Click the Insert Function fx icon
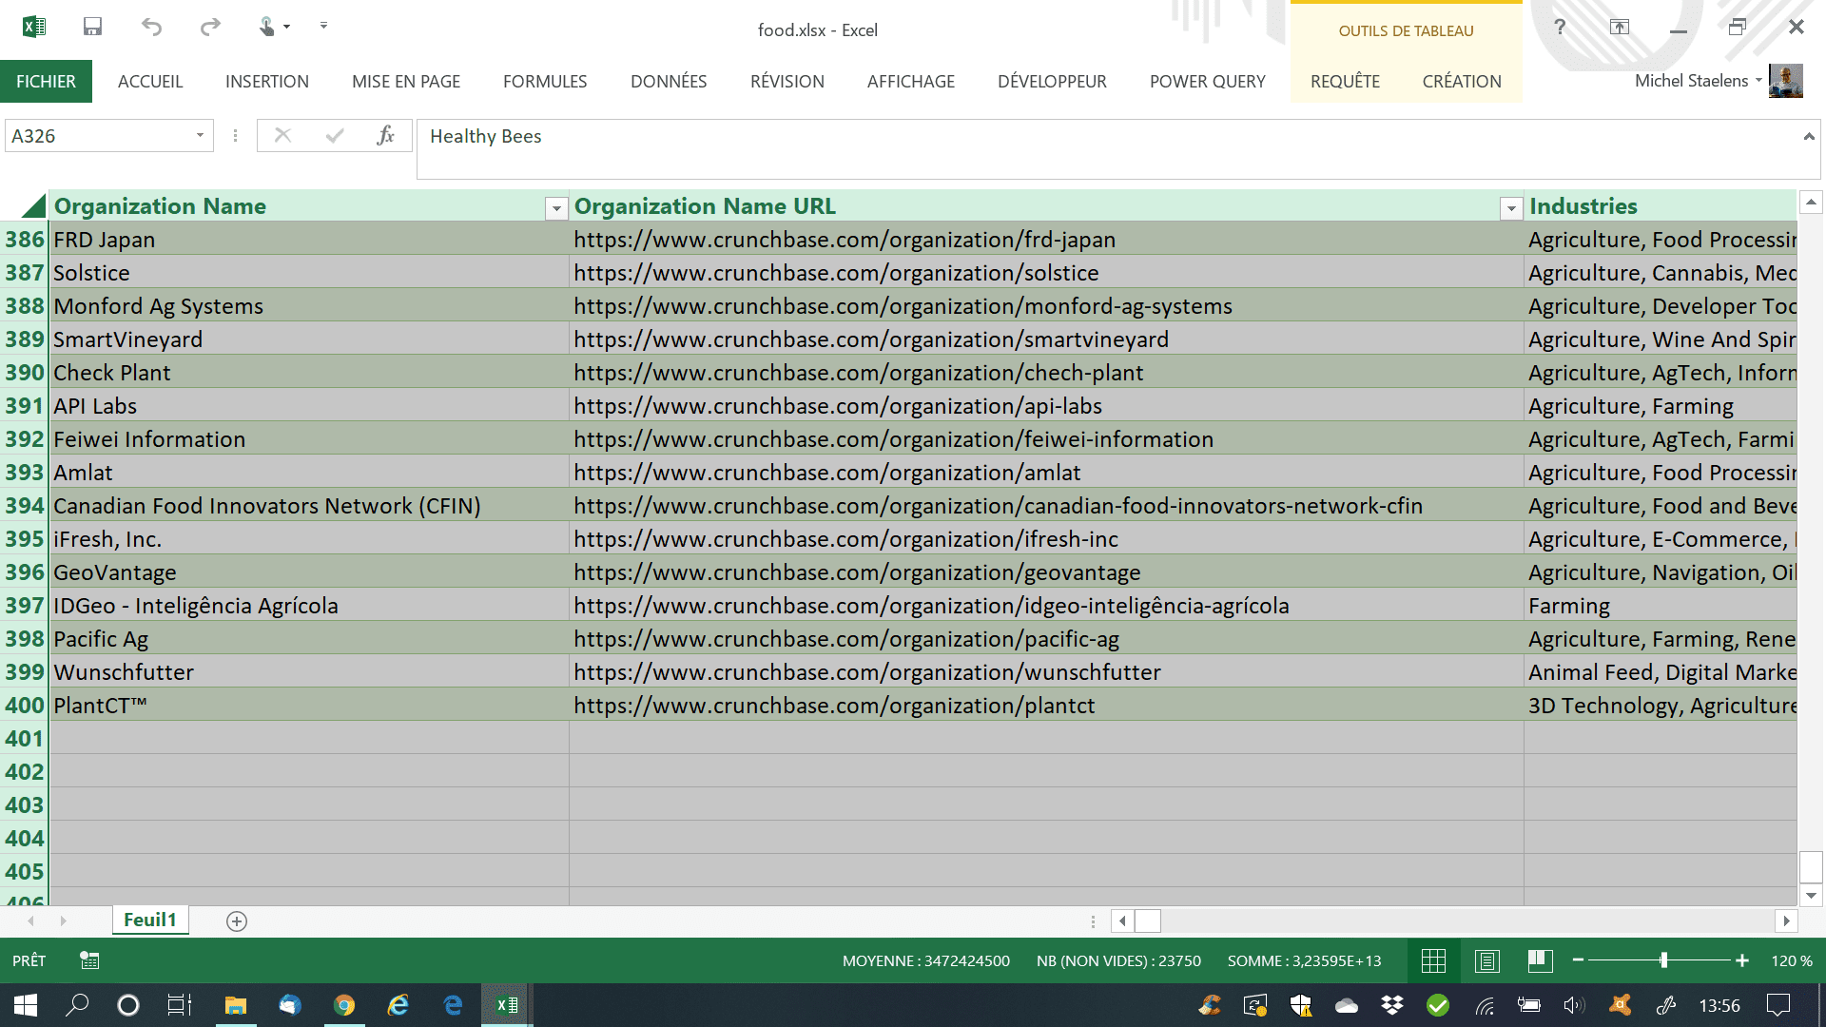The height and width of the screenshot is (1027, 1826). coord(385,135)
